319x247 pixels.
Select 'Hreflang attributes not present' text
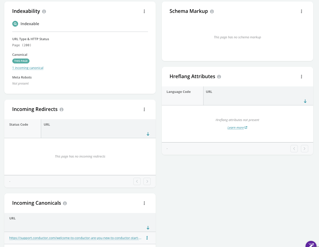237,120
